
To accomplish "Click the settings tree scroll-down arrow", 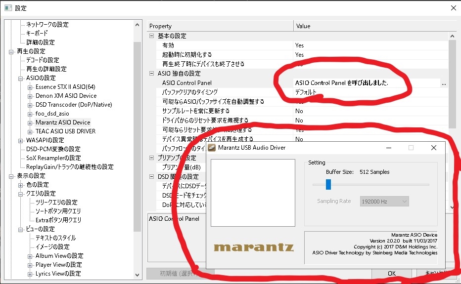I will pyautogui.click(x=138, y=275).
